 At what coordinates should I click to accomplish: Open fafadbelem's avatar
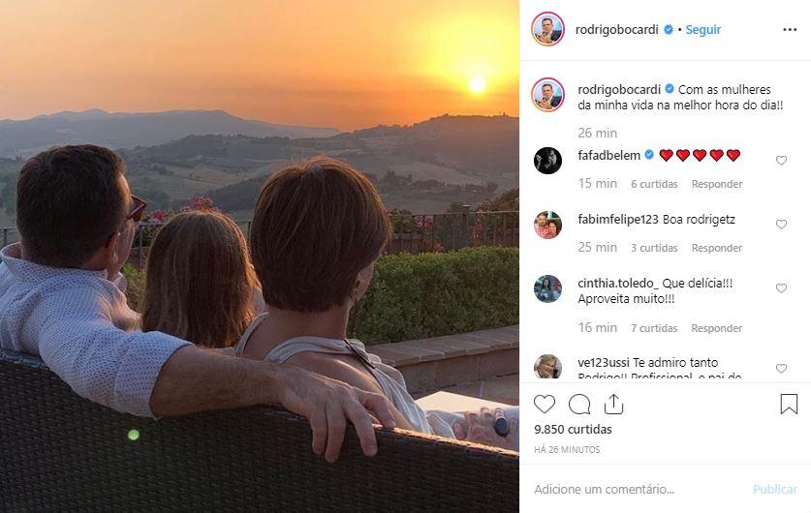(547, 161)
